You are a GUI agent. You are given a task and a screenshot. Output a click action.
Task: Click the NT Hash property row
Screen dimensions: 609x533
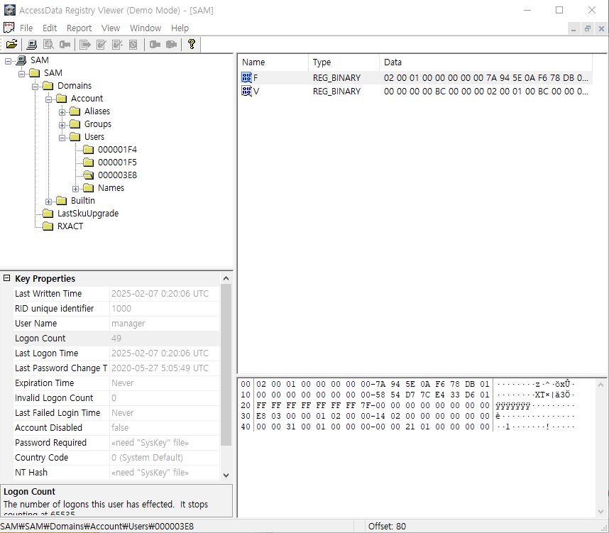[x=116, y=473]
